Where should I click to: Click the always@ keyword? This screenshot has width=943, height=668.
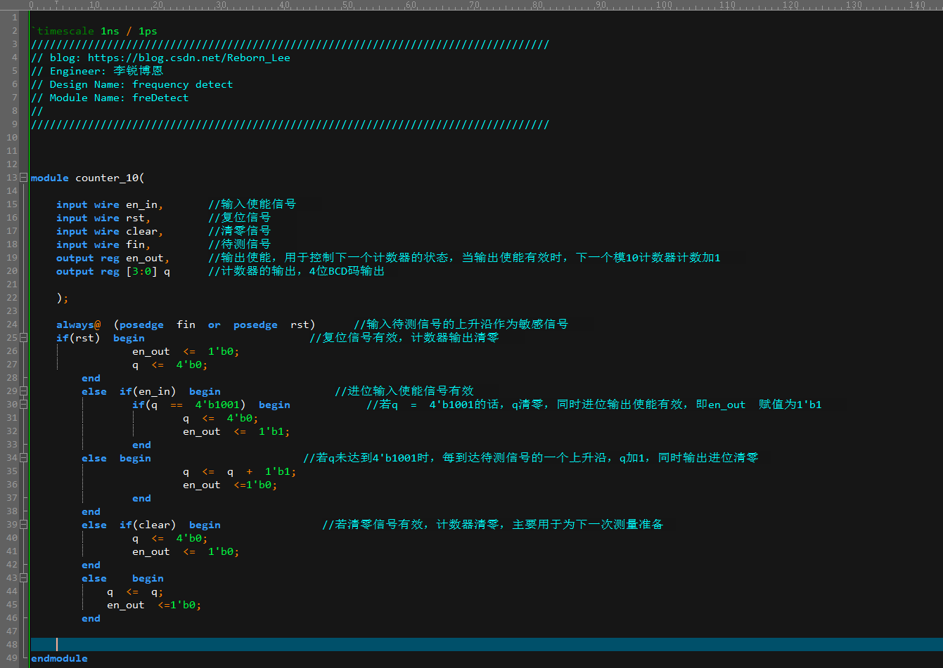coord(78,325)
